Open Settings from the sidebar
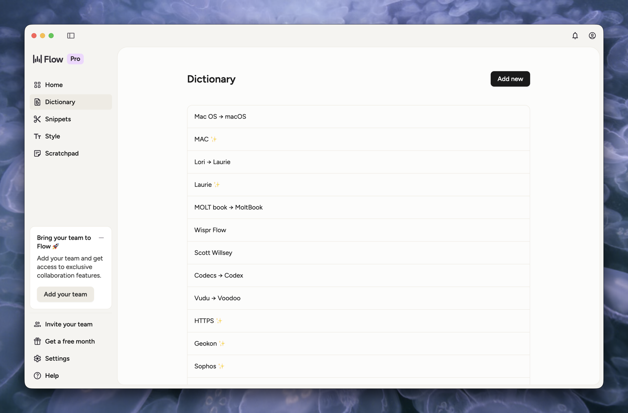This screenshot has height=413, width=628. (71, 358)
